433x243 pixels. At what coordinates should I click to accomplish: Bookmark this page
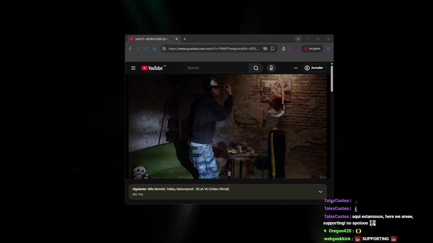(x=272, y=49)
